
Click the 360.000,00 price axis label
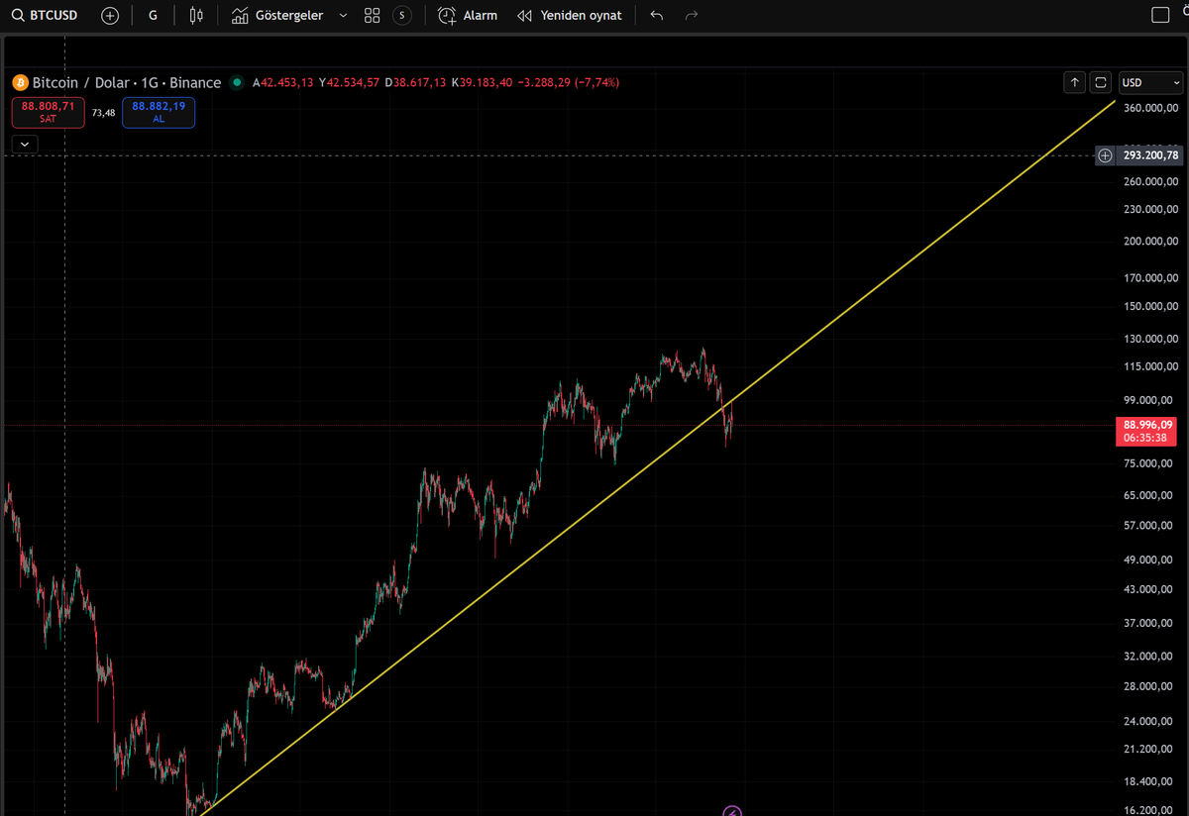point(1151,108)
